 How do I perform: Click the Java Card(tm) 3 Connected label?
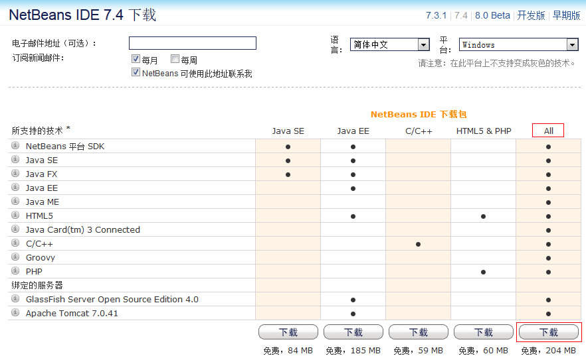coord(83,230)
